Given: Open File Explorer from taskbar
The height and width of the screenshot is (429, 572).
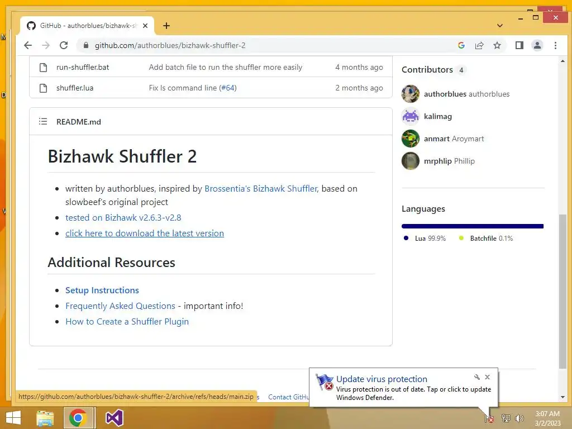Looking at the screenshot, I should [x=45, y=418].
